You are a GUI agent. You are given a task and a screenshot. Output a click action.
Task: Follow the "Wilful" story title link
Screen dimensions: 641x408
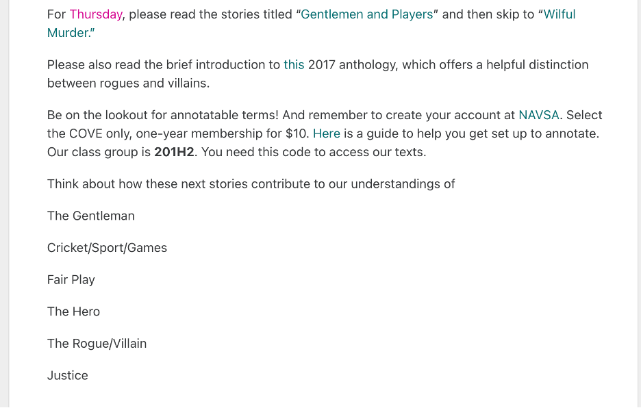click(560, 14)
